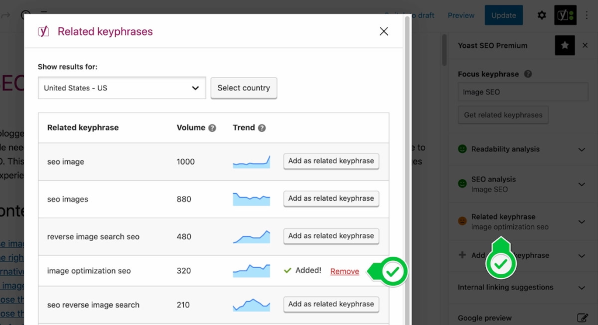Image resolution: width=598 pixels, height=325 pixels.
Task: Open the United States - US country dropdown
Action: coord(121,88)
